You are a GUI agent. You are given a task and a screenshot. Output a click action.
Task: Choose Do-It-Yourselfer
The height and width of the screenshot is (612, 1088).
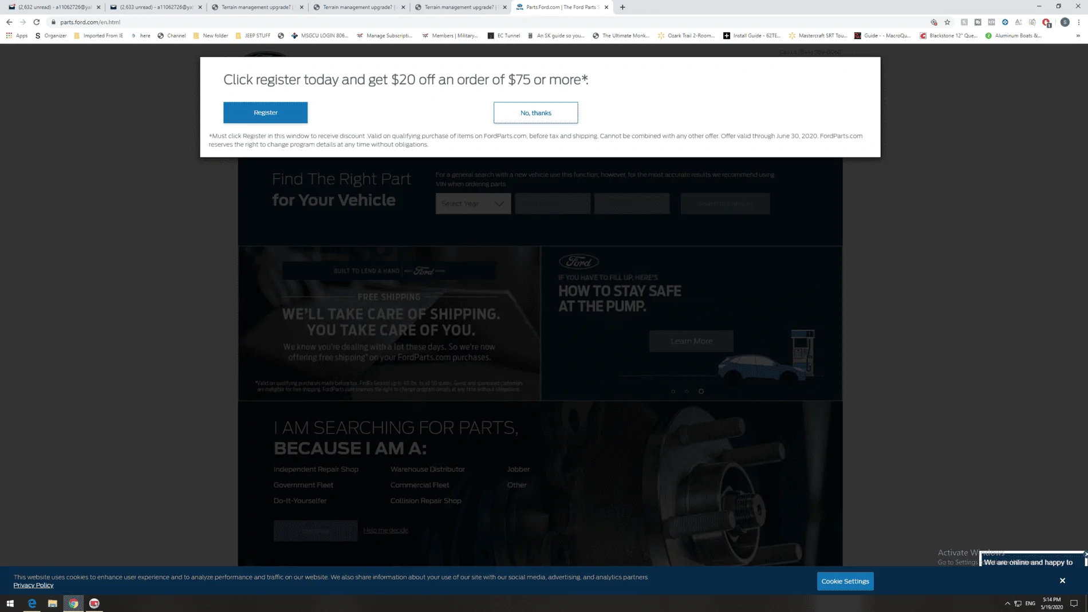300,501
